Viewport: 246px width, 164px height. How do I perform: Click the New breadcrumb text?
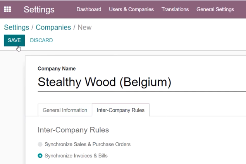84,28
